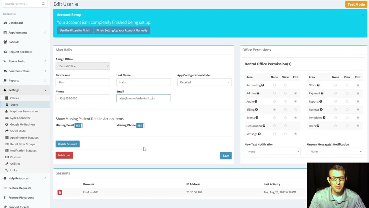This screenshot has height=208, width=369.
Task: Set Office permission to View
Action: pos(347,85)
